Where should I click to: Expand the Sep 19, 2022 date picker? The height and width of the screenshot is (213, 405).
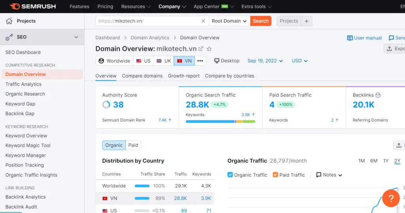[265, 61]
